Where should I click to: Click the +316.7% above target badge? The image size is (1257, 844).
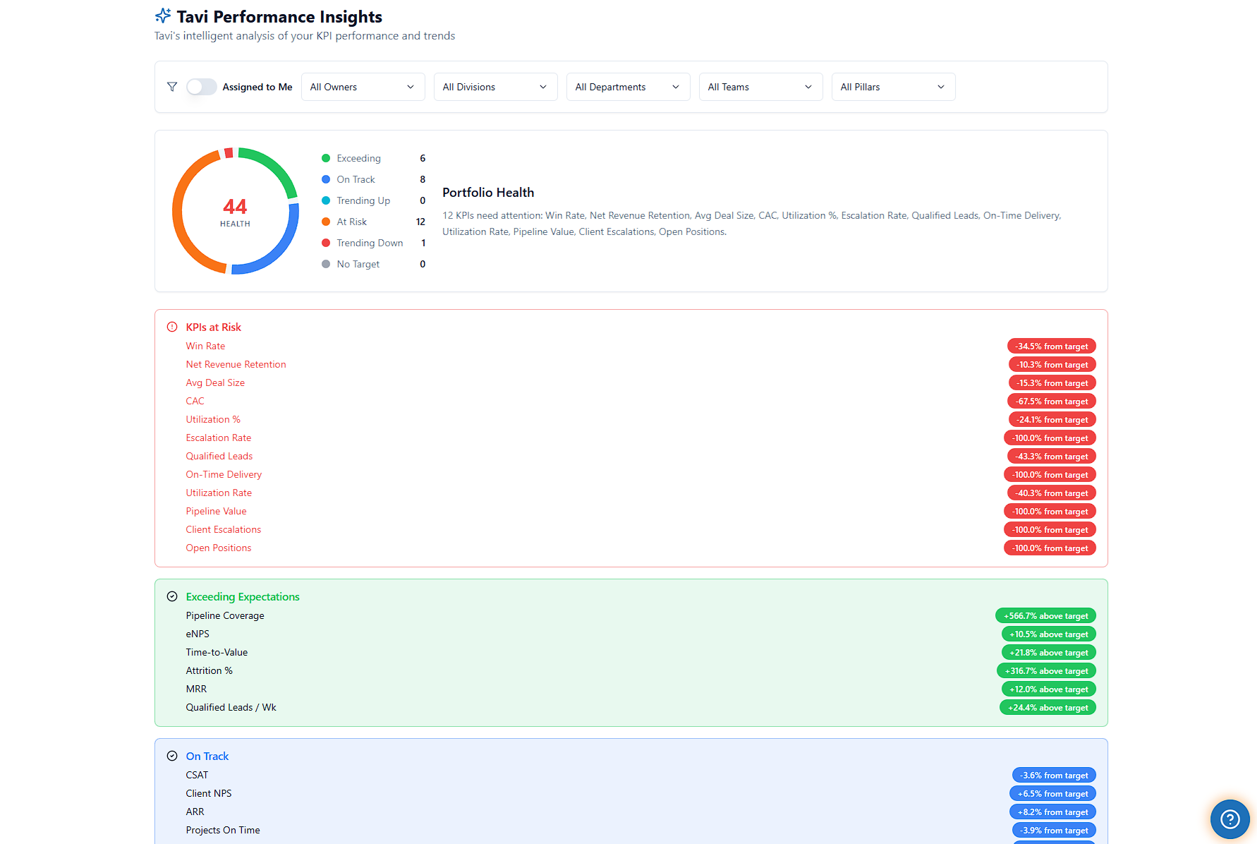tap(1046, 670)
